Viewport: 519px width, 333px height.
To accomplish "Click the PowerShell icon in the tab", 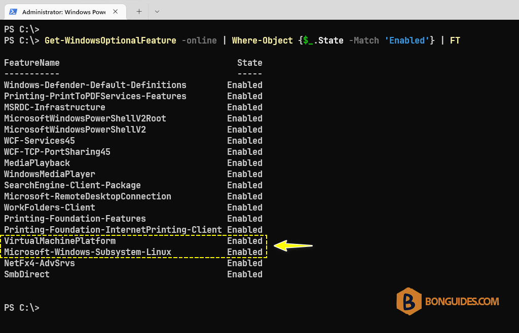I will 13,12.
